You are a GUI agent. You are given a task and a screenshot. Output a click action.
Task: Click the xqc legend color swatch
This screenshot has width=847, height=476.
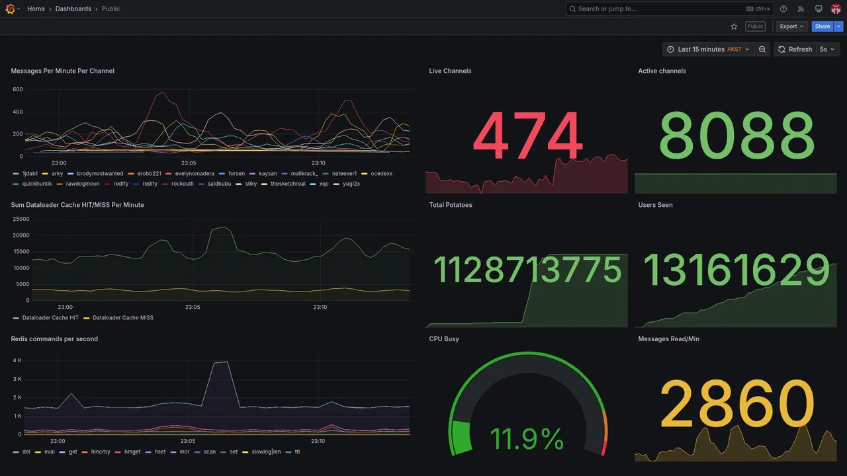coord(314,184)
